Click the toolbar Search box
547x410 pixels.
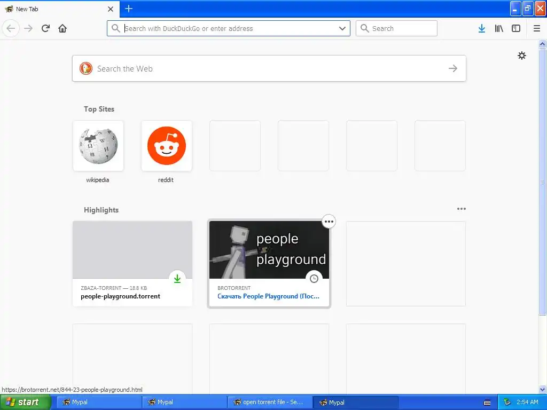click(396, 28)
